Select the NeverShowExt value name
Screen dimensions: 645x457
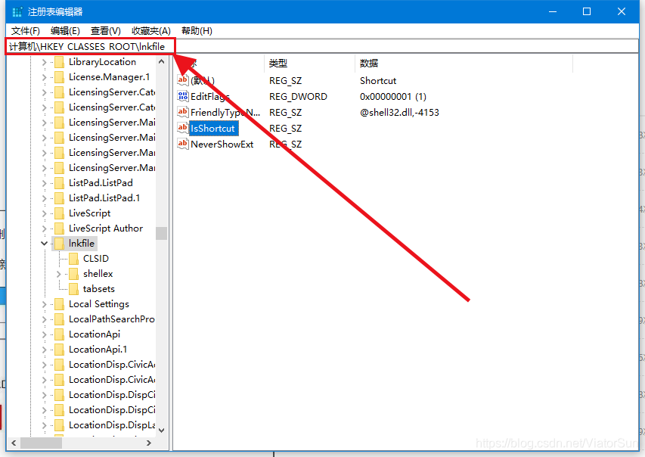click(222, 144)
